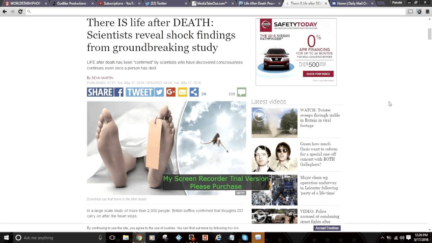The image size is (432, 243).
Task: Go back with the browser back arrow
Action: [x=5, y=11]
